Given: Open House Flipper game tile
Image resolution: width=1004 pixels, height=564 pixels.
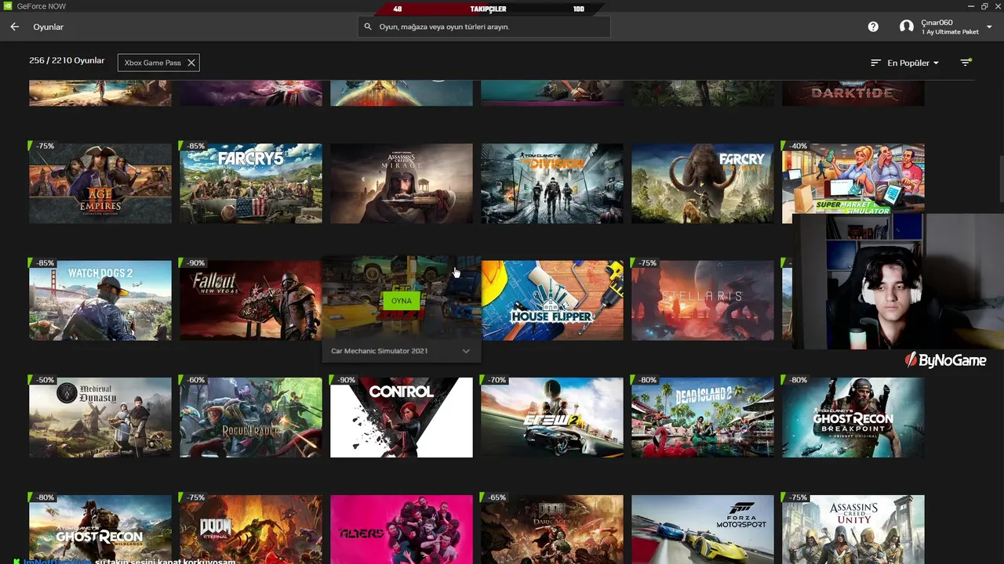Looking at the screenshot, I should click(552, 301).
